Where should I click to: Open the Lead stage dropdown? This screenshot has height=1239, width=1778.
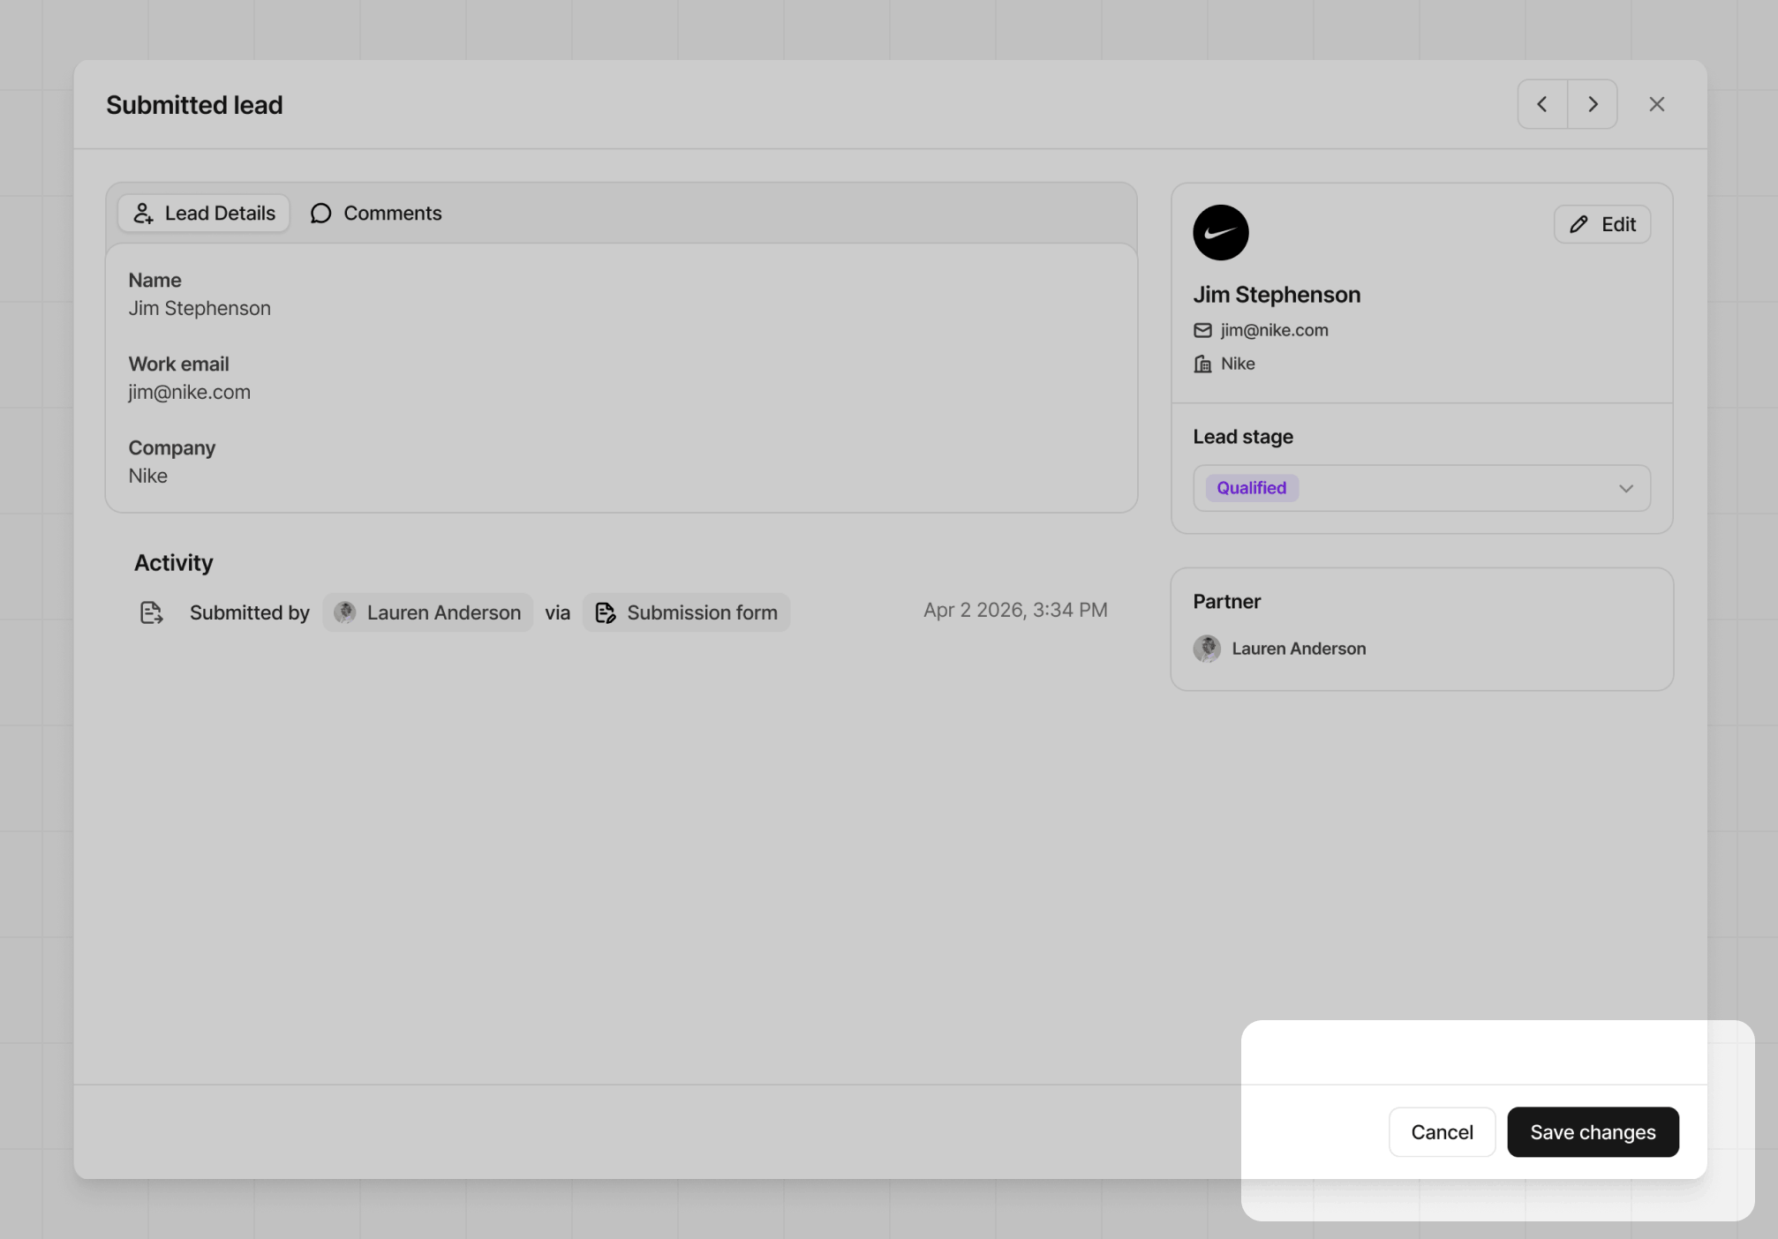point(1421,488)
